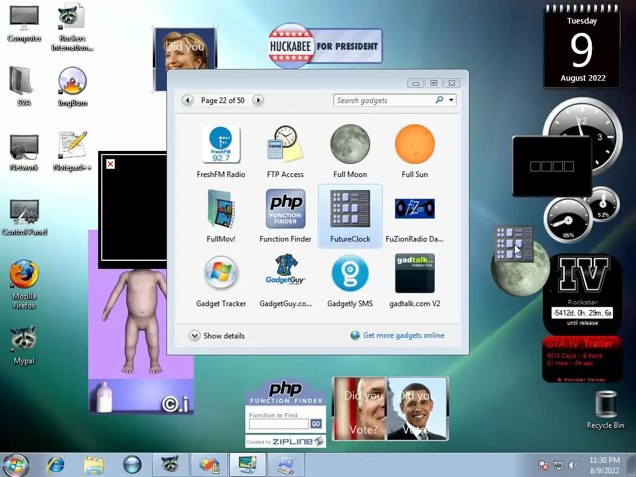Viewport: 636px width, 477px height.
Task: Open the Recycle Bin
Action: pyautogui.click(x=606, y=410)
